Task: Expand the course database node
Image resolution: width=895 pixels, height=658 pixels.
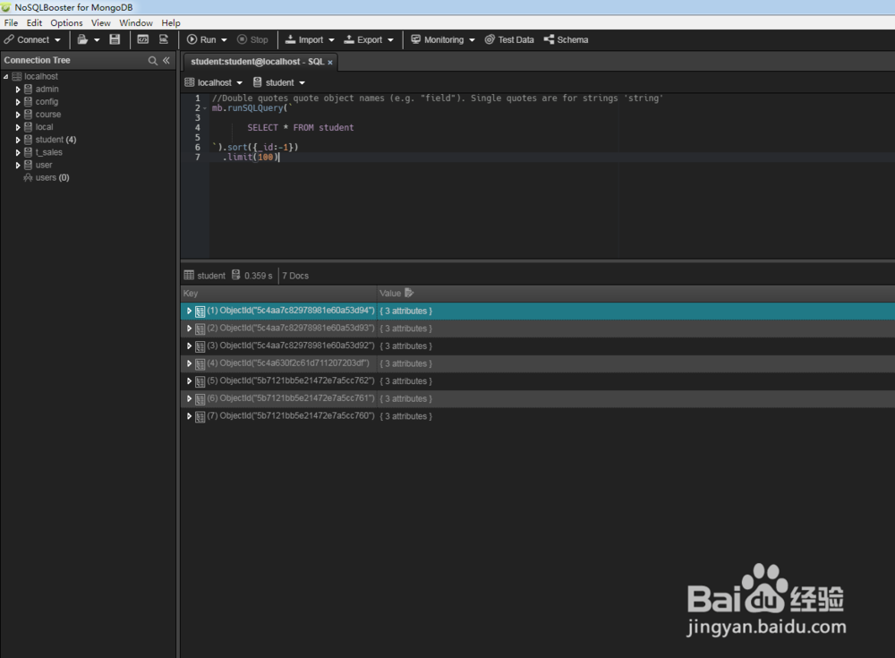Action: point(18,115)
